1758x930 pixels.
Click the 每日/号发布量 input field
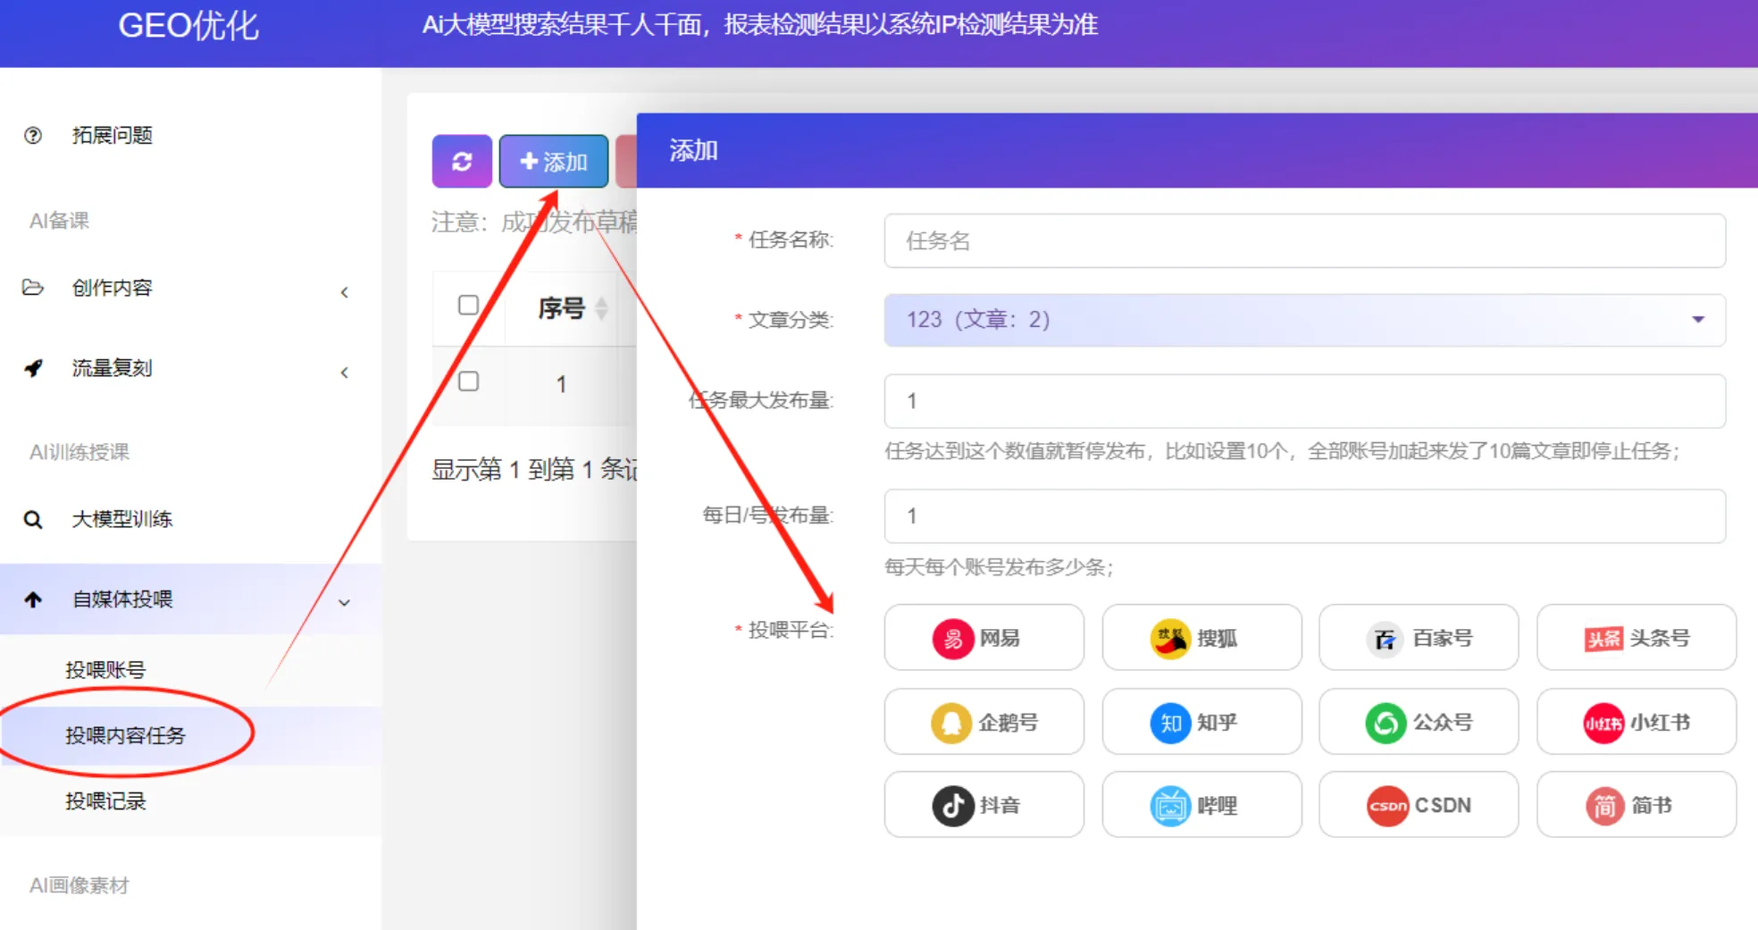tap(1304, 515)
